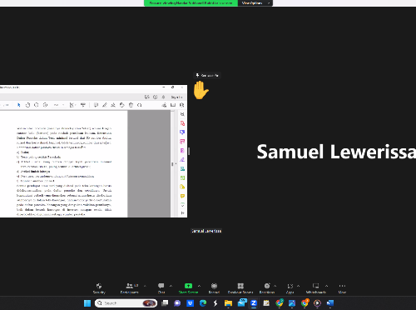Click the zoom out icon in Acrobat toolbar
The width and height of the screenshot is (416, 310).
[x=37, y=105]
